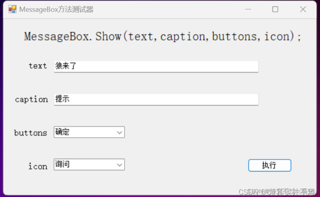This screenshot has height=197, width=320.
Task: Click the maximize button in the title bar
Action: click(275, 9)
